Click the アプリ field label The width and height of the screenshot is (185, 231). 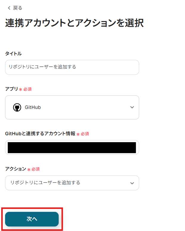point(11,89)
